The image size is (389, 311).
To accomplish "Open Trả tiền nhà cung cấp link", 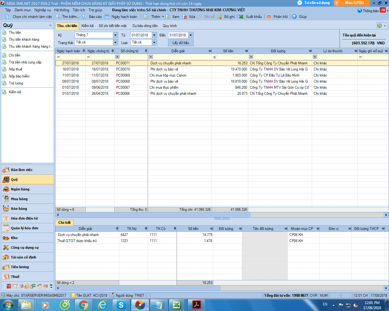I will (25, 62).
